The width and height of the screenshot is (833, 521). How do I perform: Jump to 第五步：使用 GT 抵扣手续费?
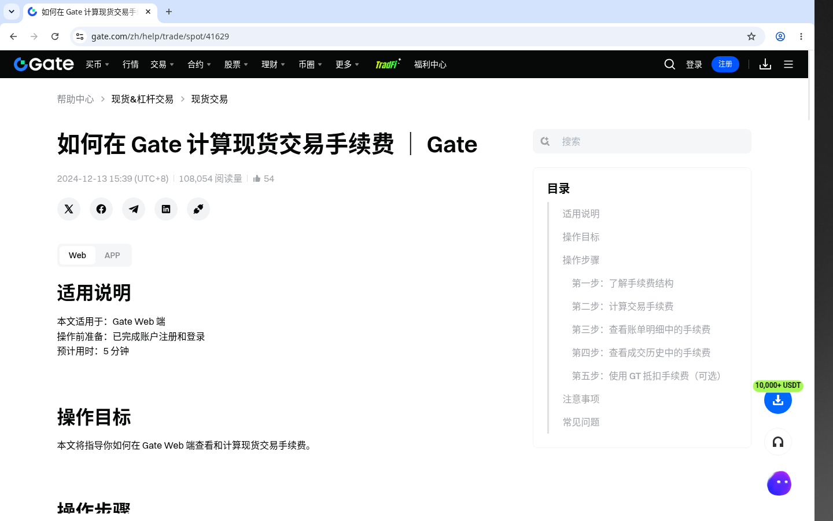(x=648, y=376)
